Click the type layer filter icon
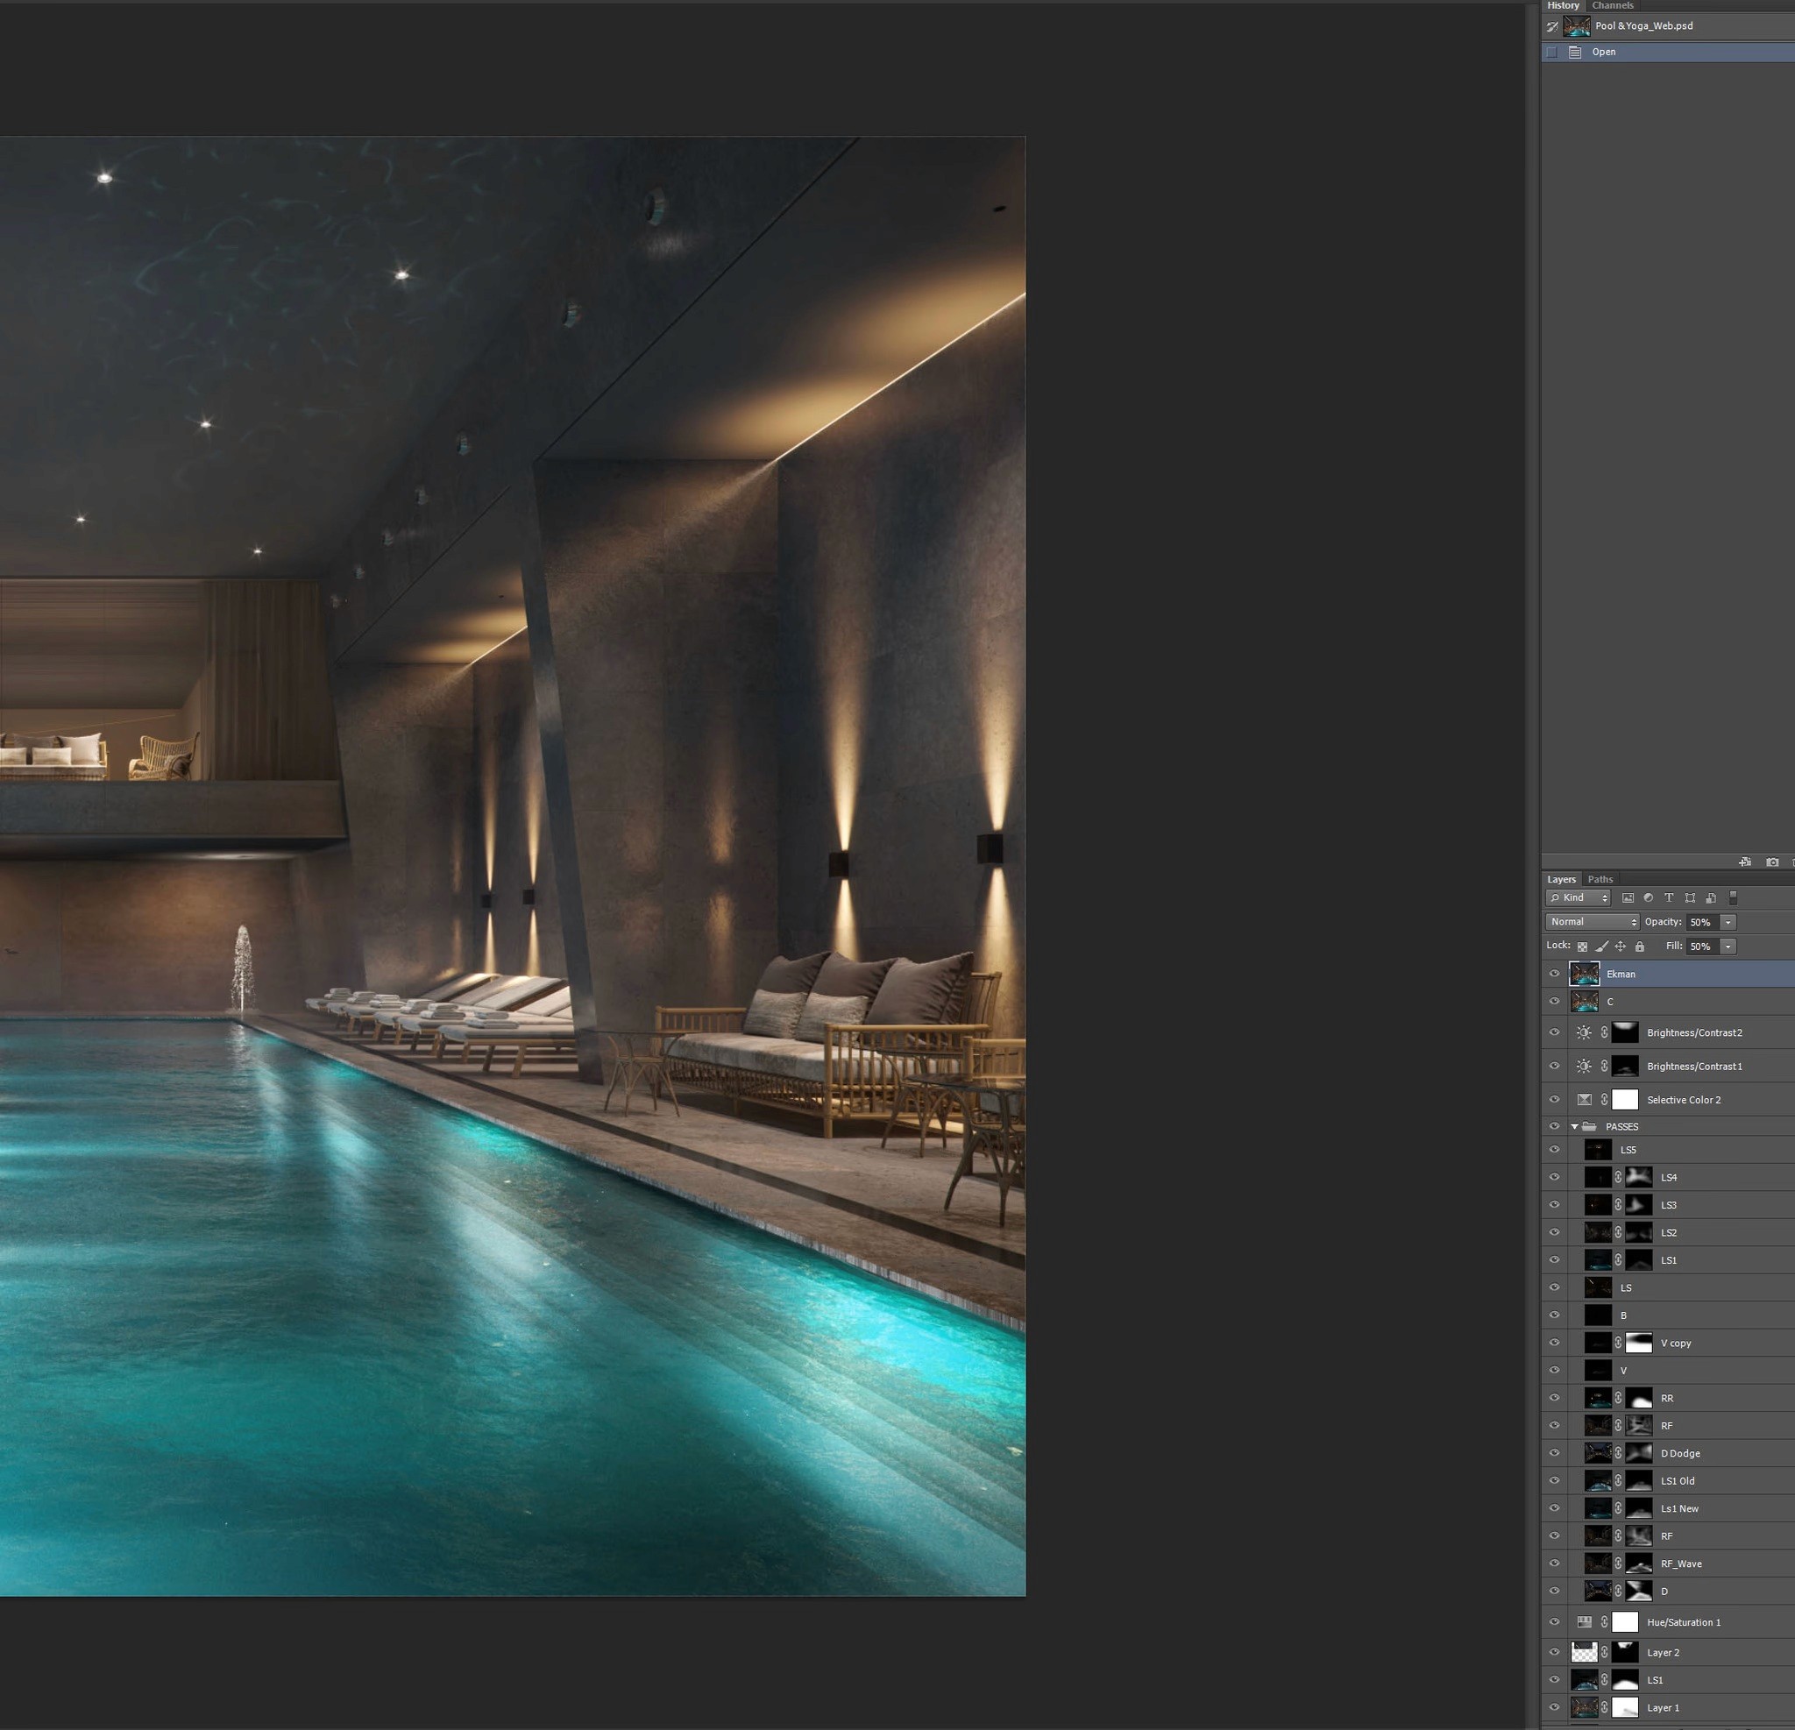1795x1730 pixels. click(x=1669, y=898)
